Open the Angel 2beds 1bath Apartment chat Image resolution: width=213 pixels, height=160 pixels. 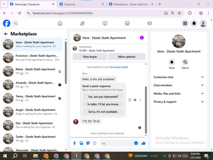[x=32, y=112]
